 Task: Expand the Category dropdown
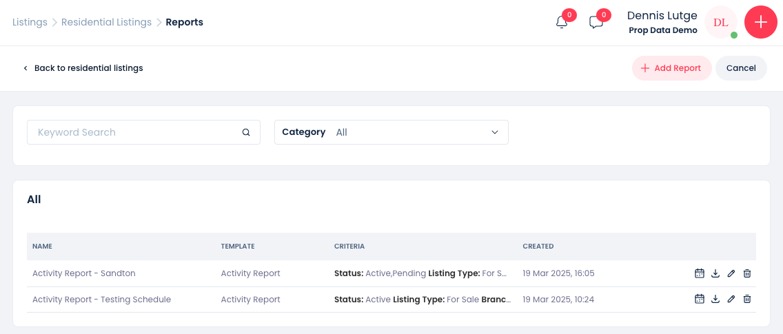tap(391, 132)
